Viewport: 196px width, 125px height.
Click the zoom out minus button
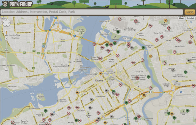pos(6,69)
